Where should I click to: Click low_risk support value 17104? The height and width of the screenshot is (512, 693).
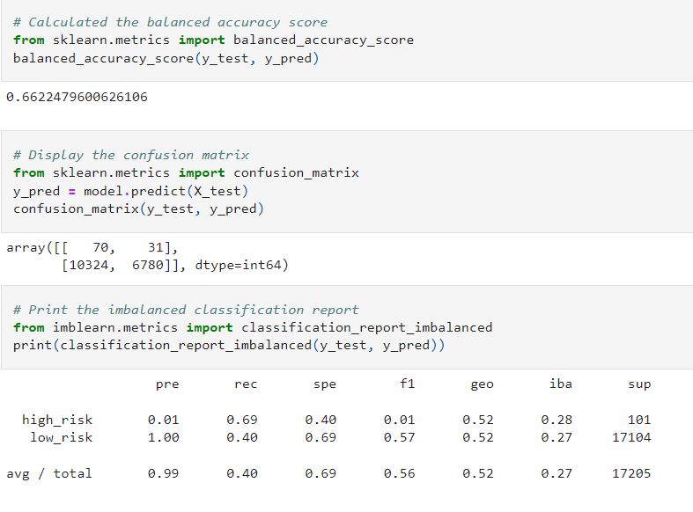click(x=631, y=437)
